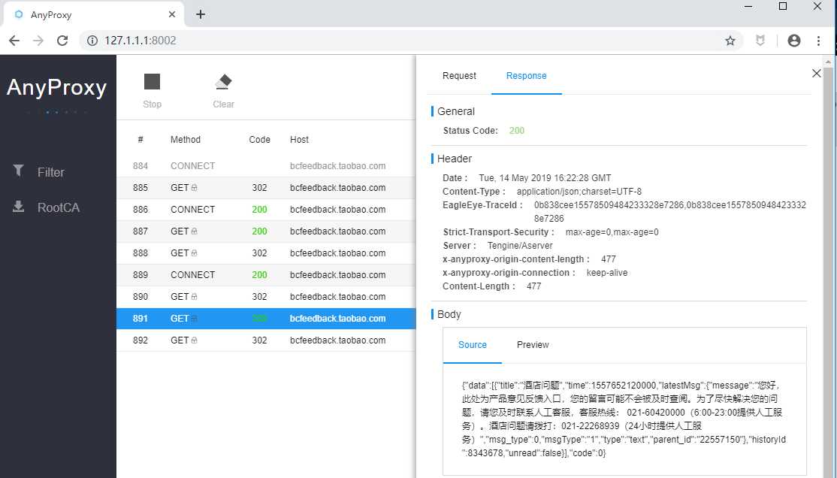
Task: Click the lock icon on row 892
Action: click(x=194, y=340)
